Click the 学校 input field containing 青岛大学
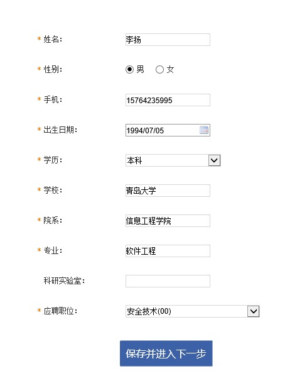 [168, 191]
